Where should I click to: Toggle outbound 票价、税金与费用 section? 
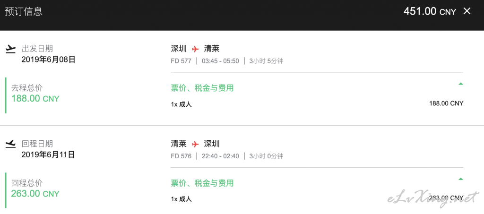(202, 88)
